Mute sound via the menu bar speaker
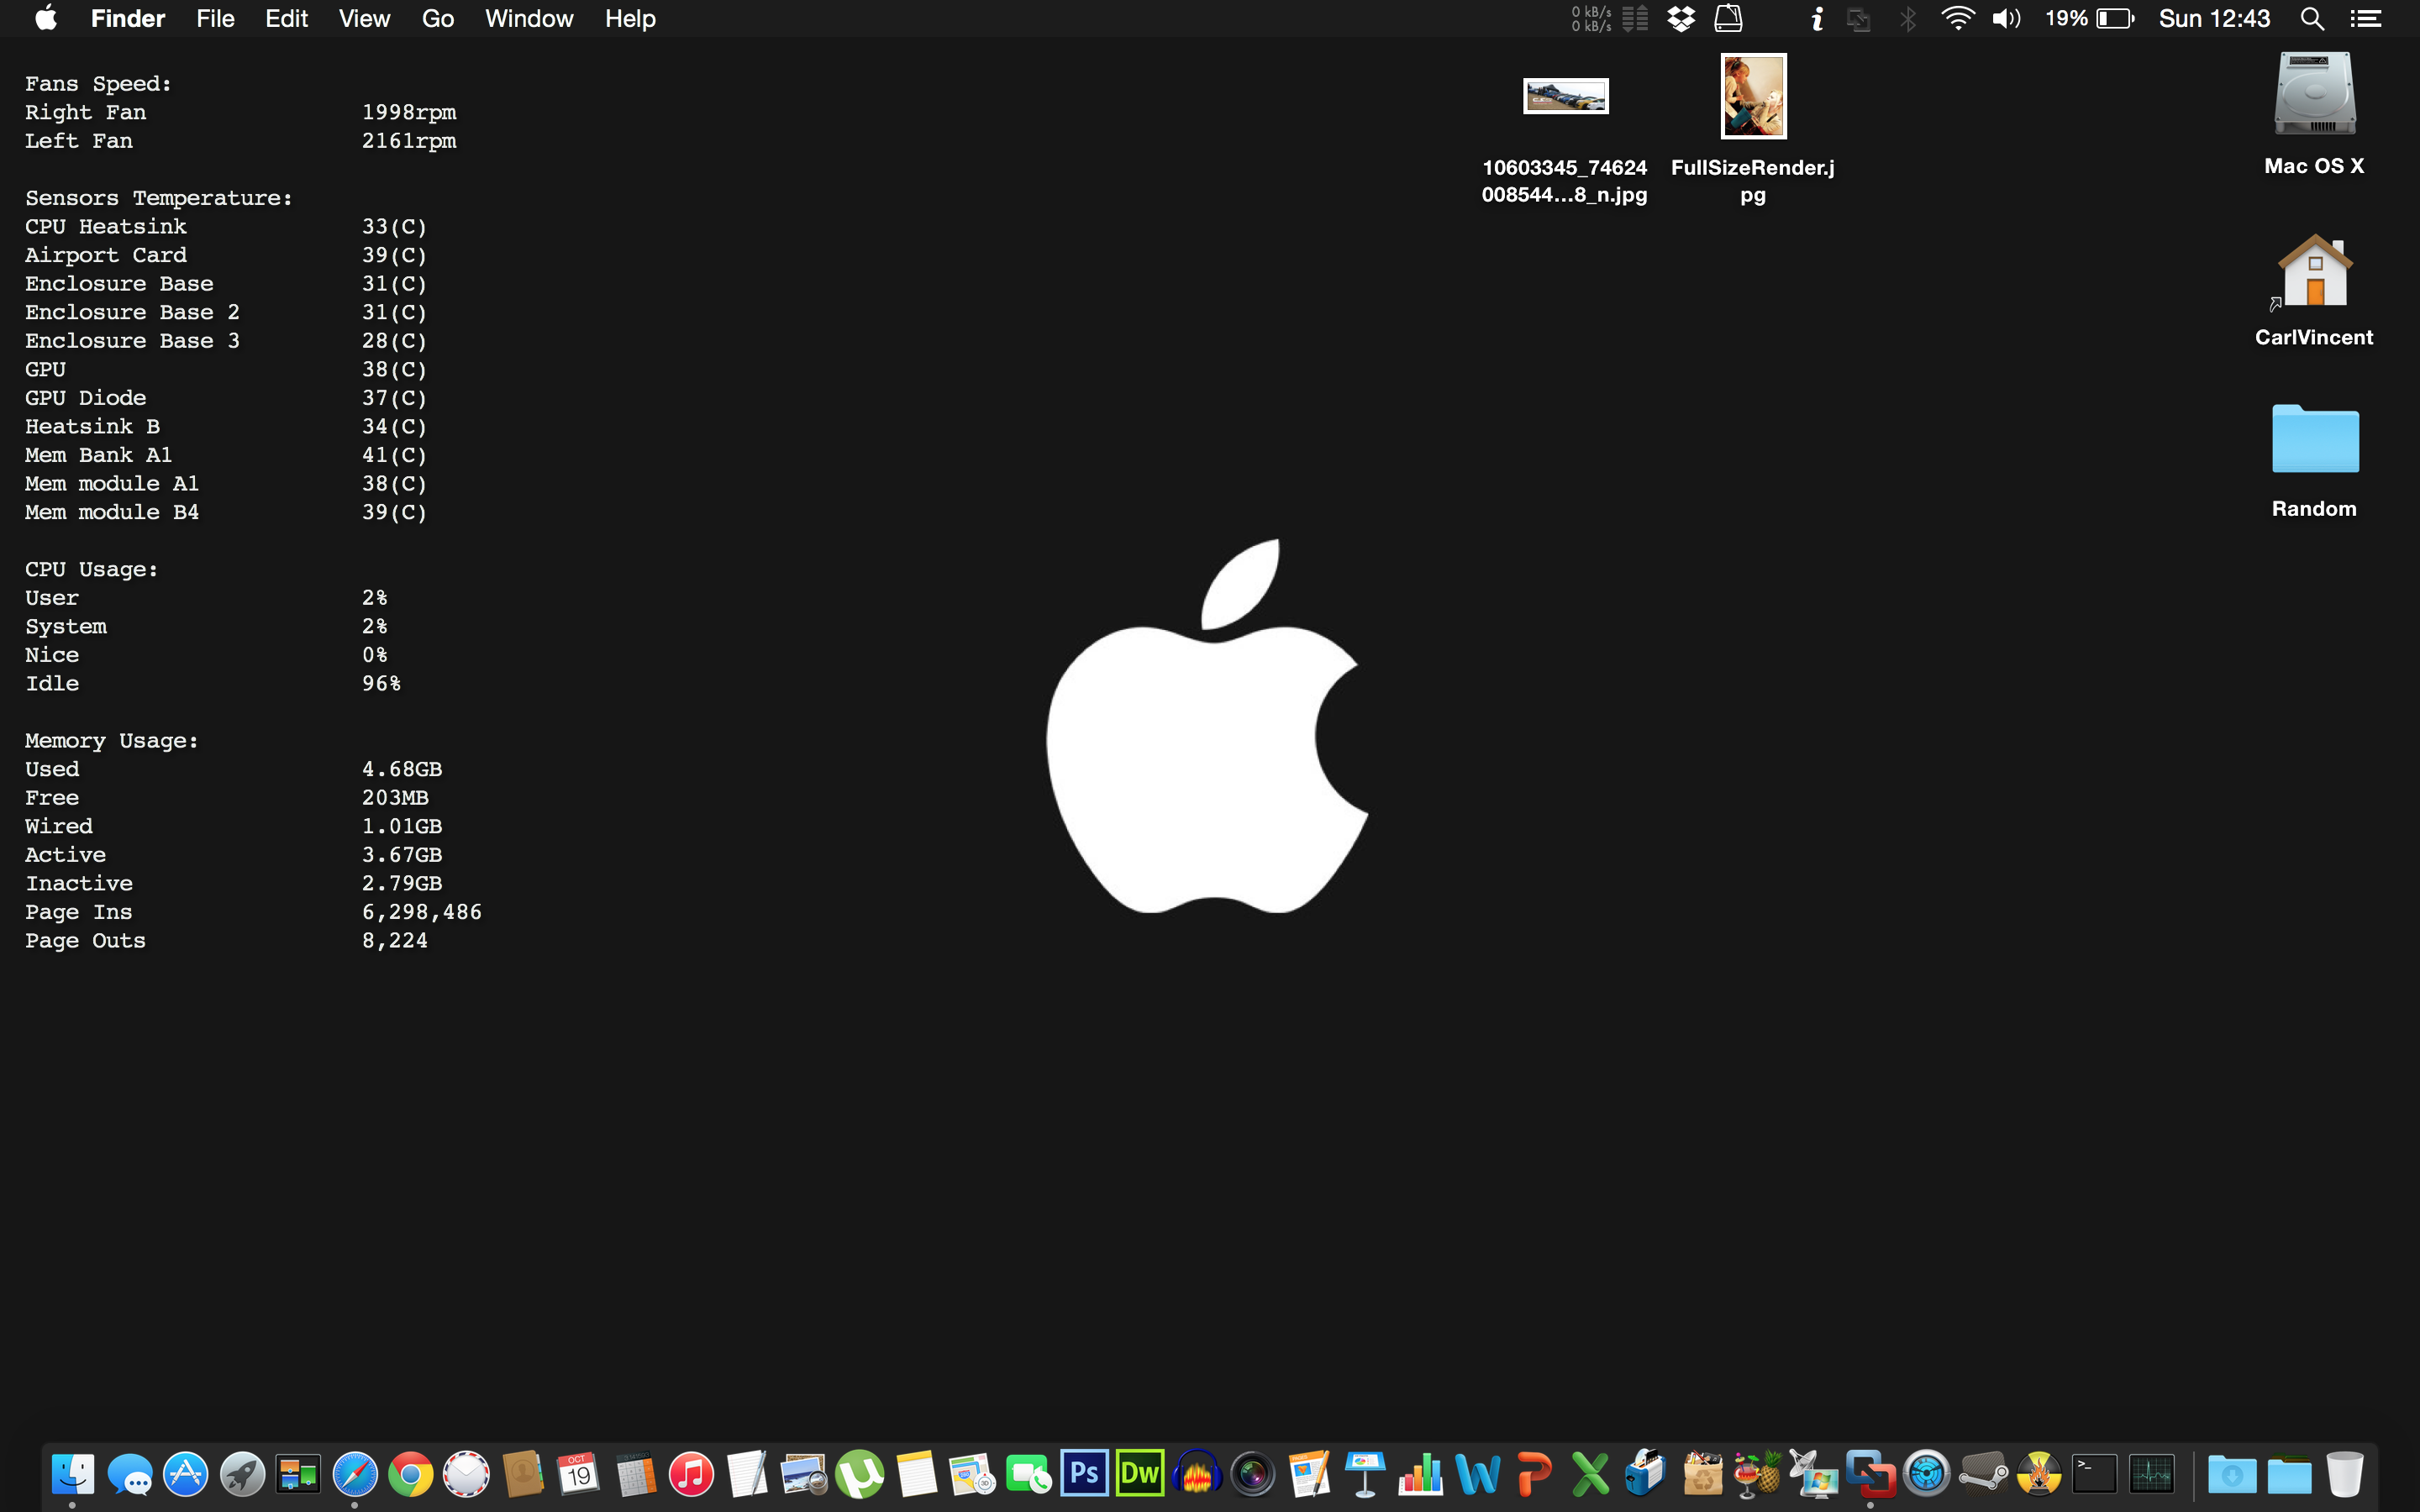 [2006, 18]
